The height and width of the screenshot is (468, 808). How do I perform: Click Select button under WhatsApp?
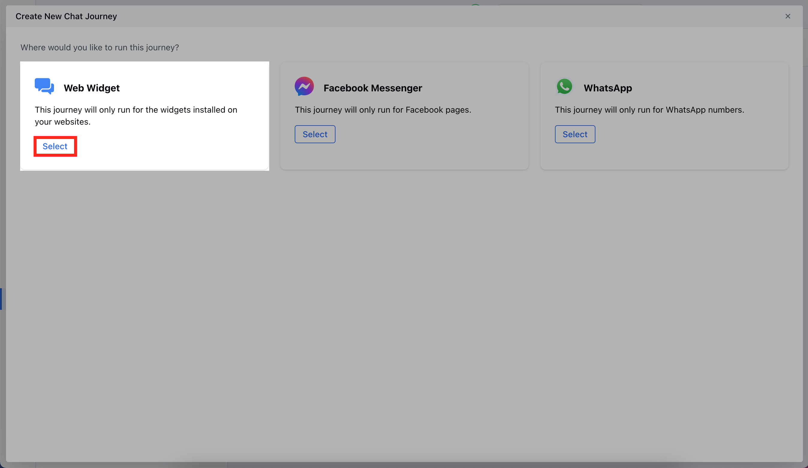click(575, 134)
